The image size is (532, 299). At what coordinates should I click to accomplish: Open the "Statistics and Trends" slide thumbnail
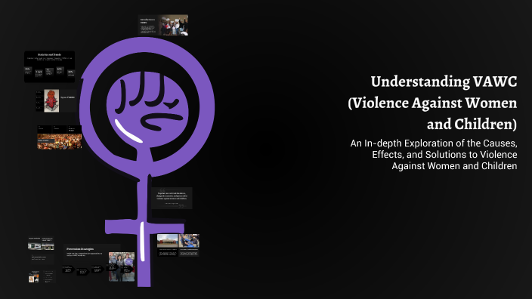pos(50,66)
